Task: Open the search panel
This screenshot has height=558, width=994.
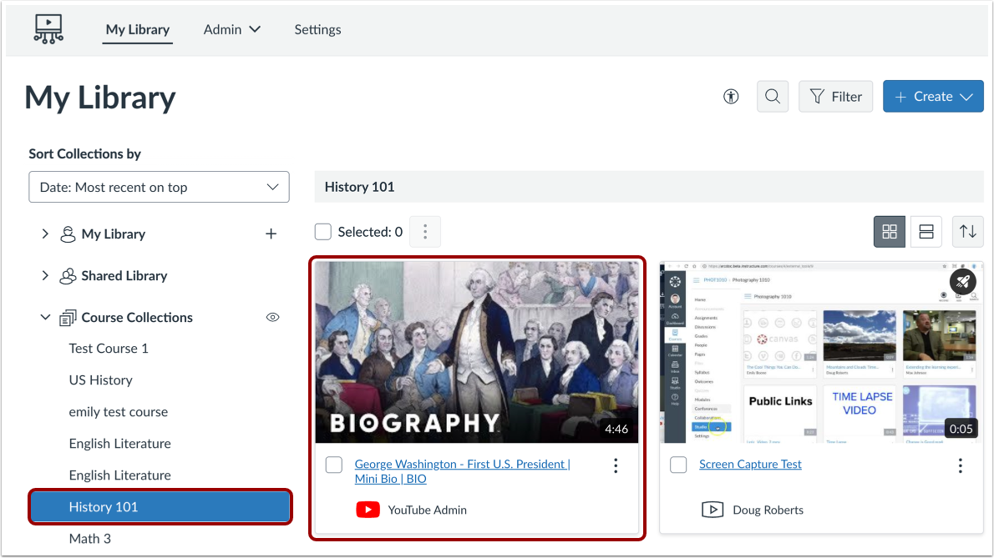Action: tap(772, 96)
